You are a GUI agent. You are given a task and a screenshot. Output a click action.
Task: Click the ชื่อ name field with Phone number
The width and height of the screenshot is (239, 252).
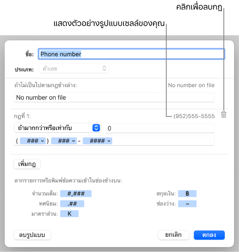[x=131, y=54]
